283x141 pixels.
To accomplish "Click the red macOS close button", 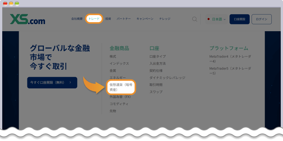I will pyautogui.click(x=5, y=4).
